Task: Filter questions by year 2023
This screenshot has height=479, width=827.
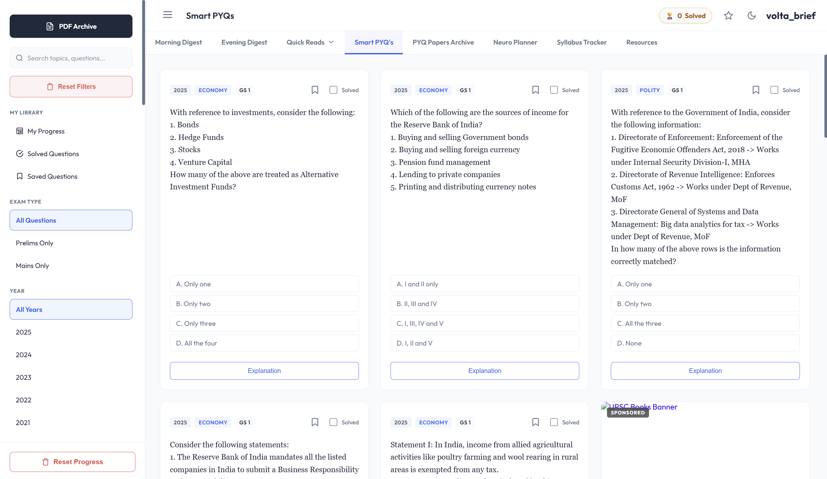Action: (23, 377)
